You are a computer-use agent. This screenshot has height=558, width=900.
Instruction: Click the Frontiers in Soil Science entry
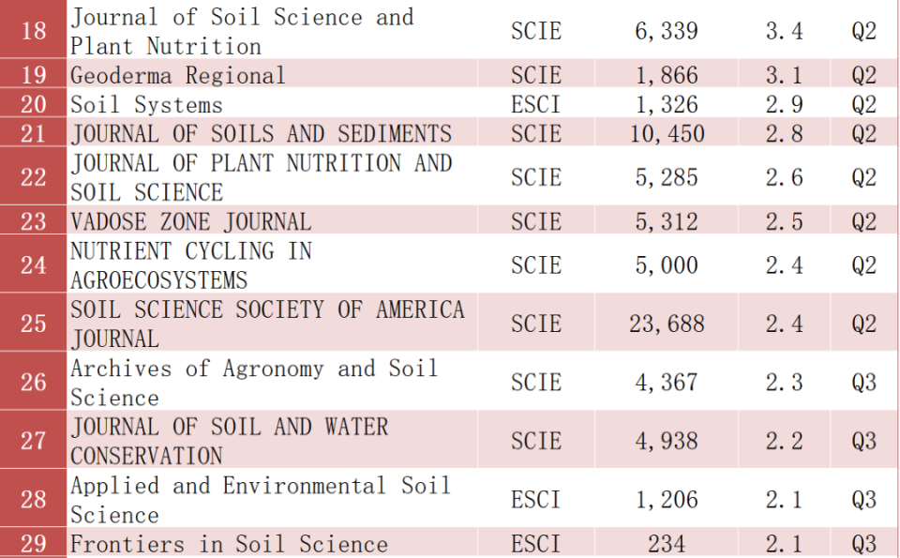click(x=229, y=544)
